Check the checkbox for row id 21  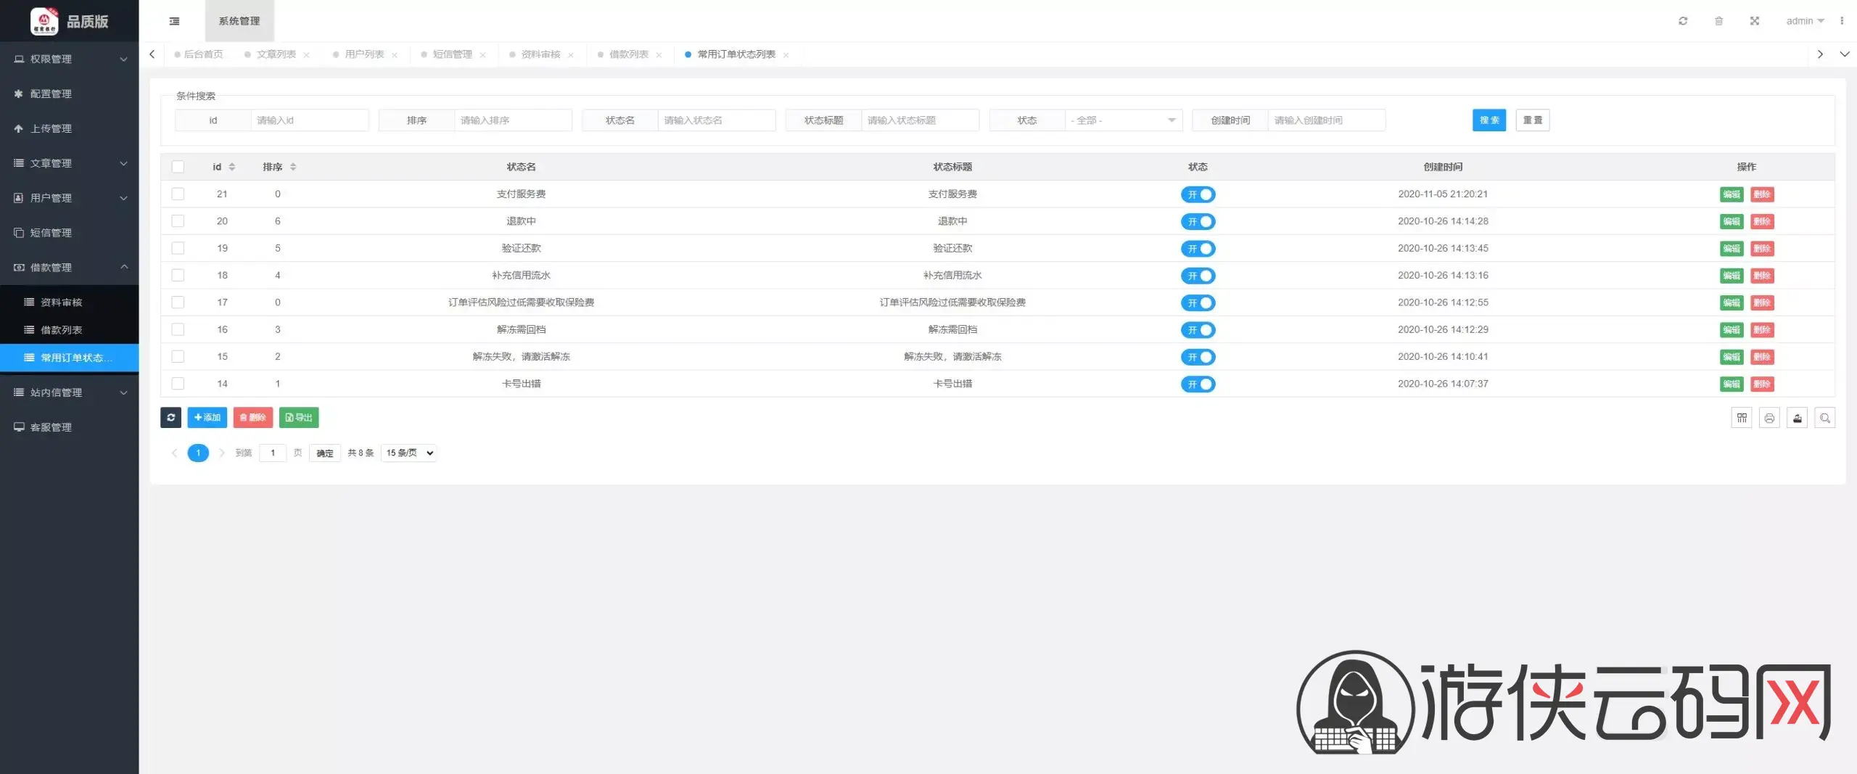coord(178,194)
